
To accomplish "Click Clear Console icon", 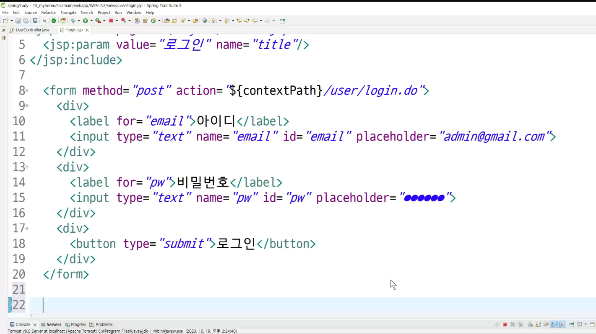I will [531, 324].
